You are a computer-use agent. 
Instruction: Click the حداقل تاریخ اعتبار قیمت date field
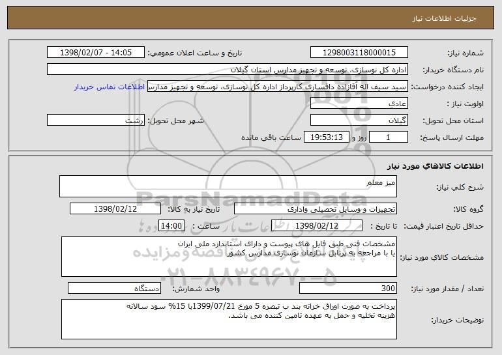[x=317, y=226]
